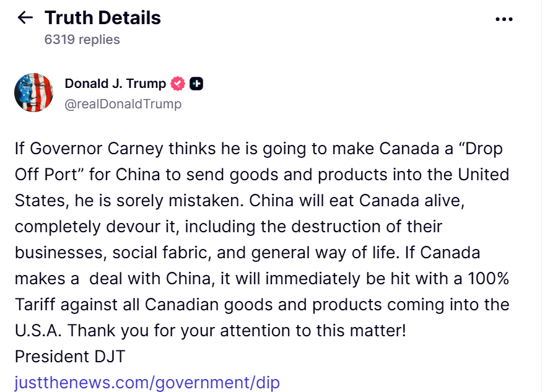Screen dimensions: 550x392
Task: Click the red verified badge
Action: tap(178, 84)
